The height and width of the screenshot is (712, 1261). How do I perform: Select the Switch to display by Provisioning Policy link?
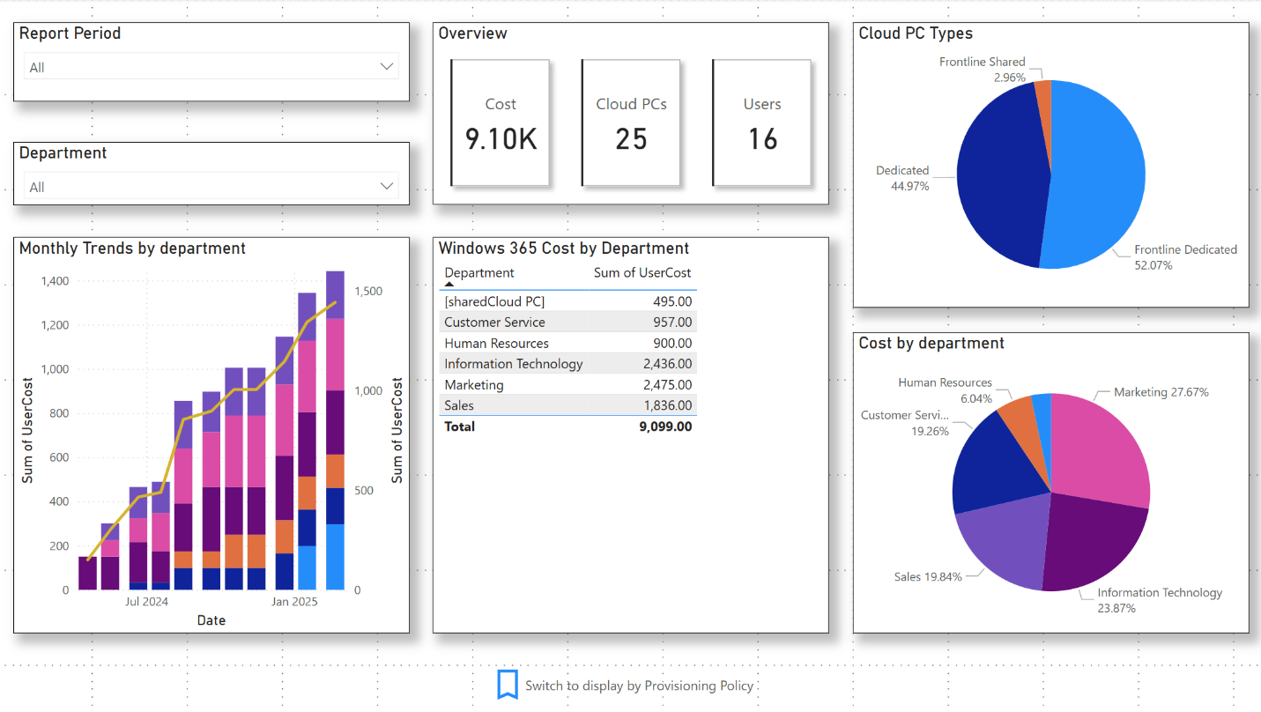[638, 685]
